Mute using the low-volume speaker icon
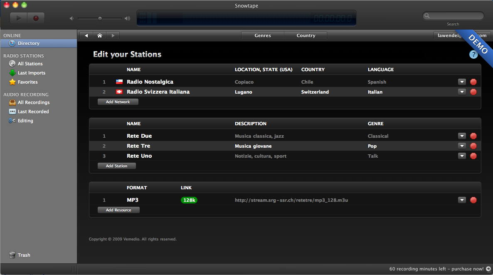 tap(71, 19)
